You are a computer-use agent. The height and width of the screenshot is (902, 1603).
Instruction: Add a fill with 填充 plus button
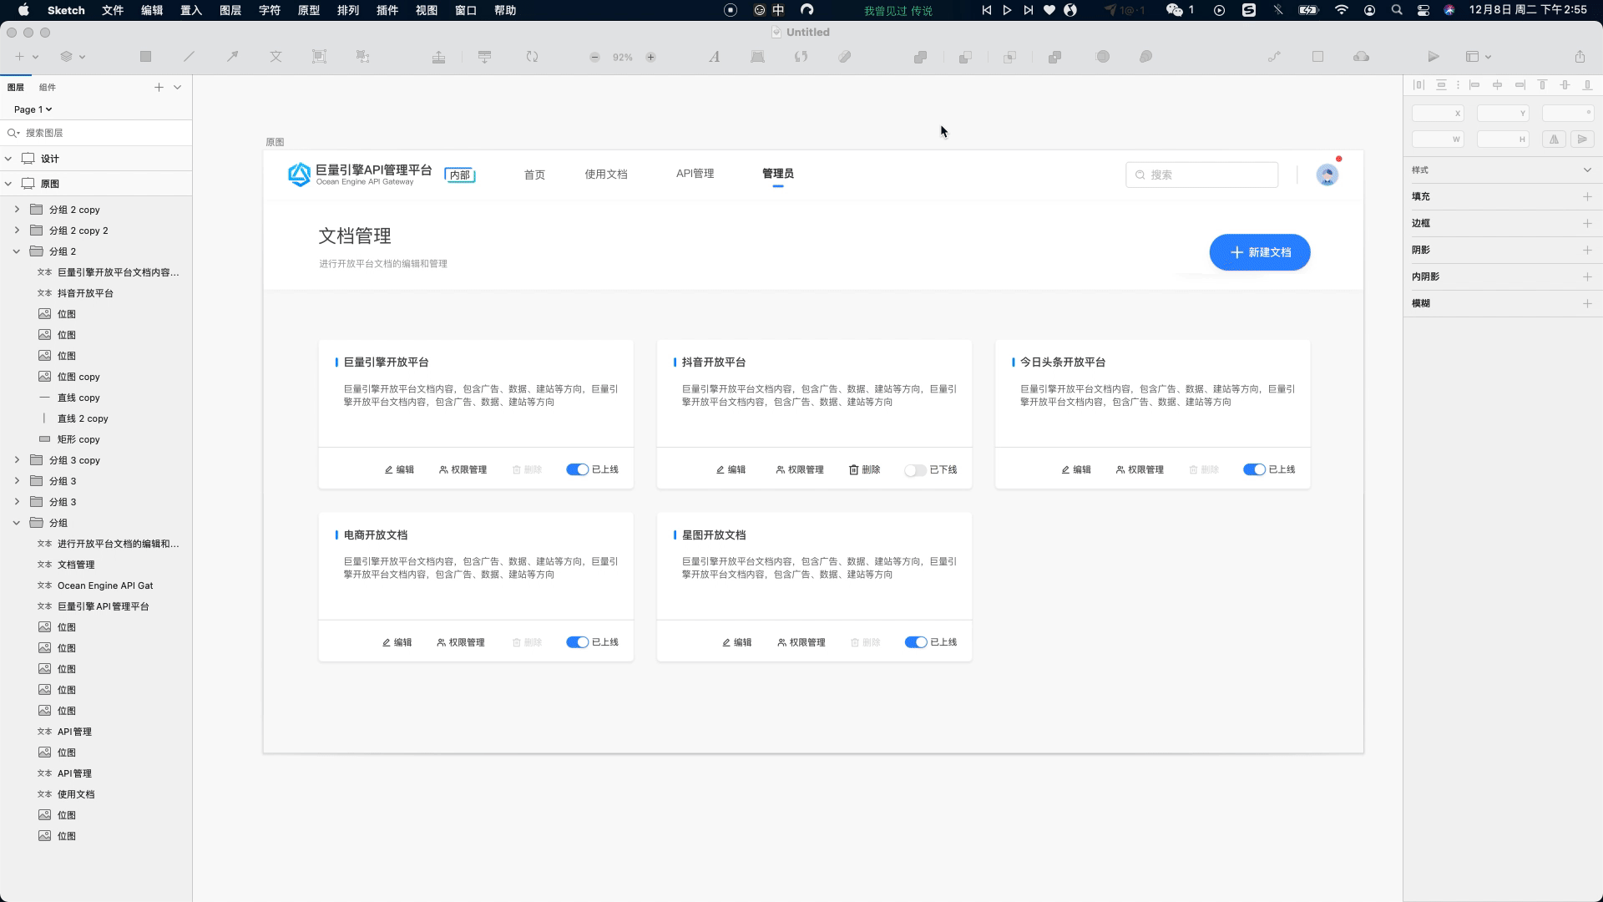point(1587,196)
